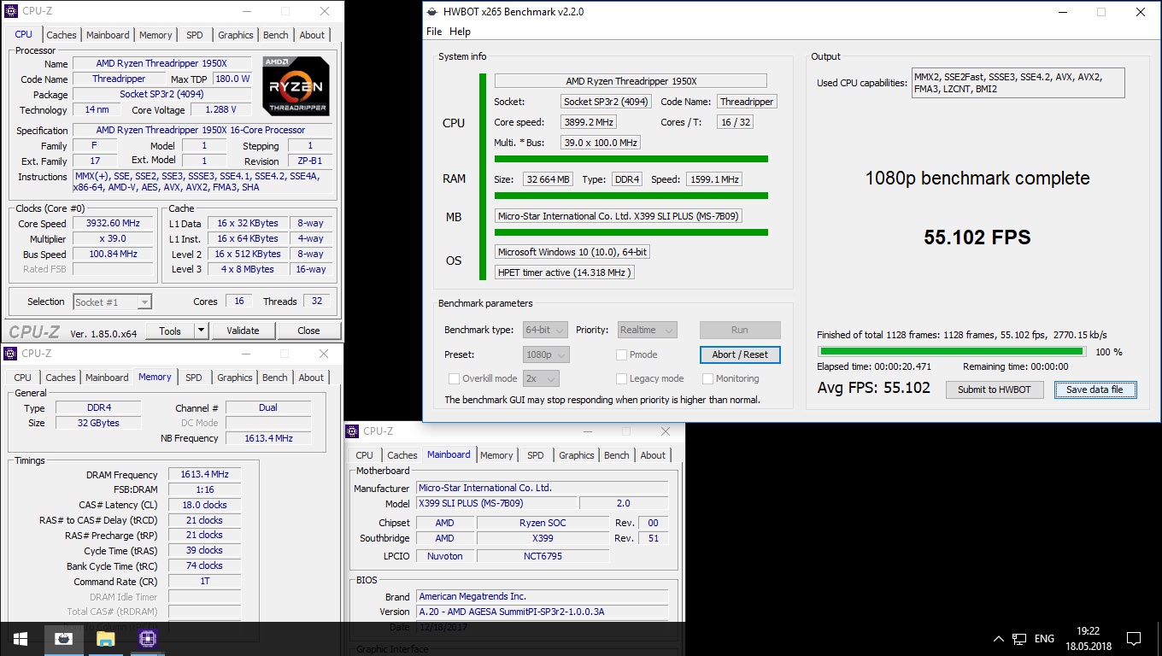Click the CPU-Z Mainboard window title icon
The width and height of the screenshot is (1162, 656).
coord(353,431)
